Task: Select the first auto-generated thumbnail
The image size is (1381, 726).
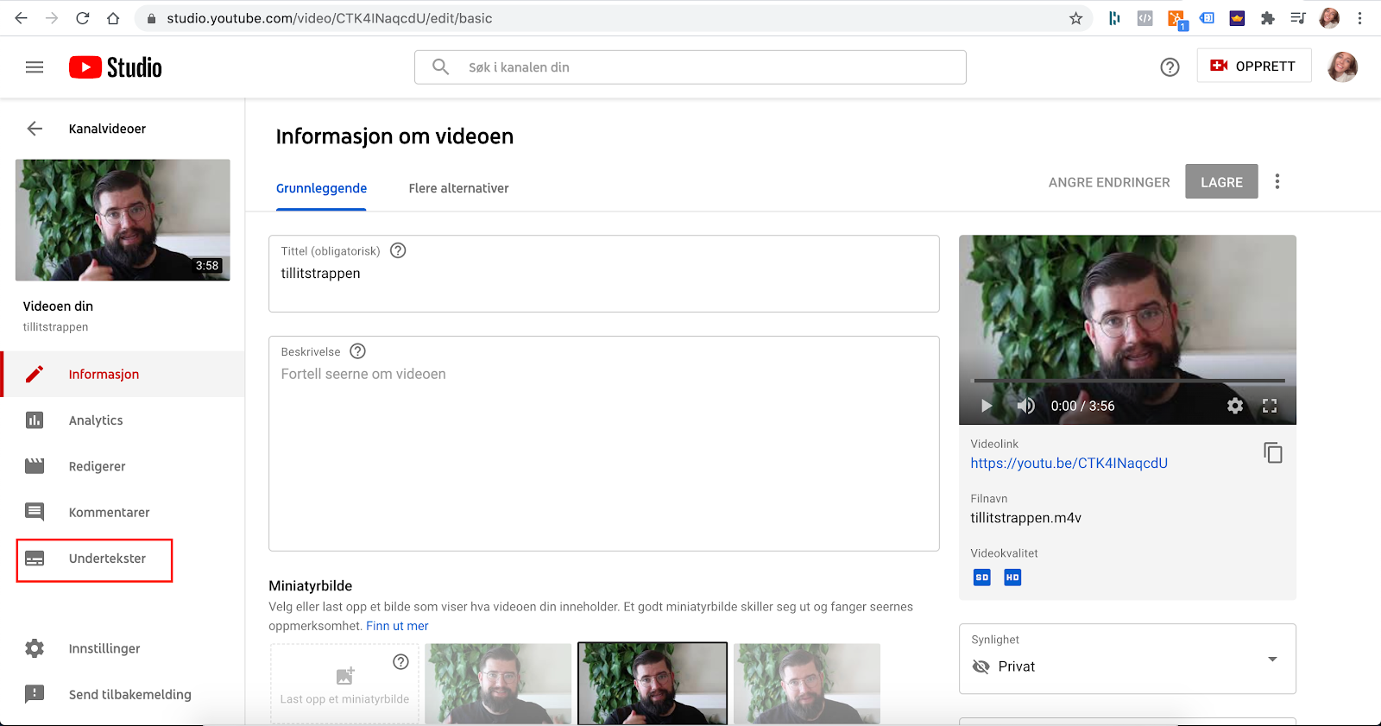Action: point(498,683)
